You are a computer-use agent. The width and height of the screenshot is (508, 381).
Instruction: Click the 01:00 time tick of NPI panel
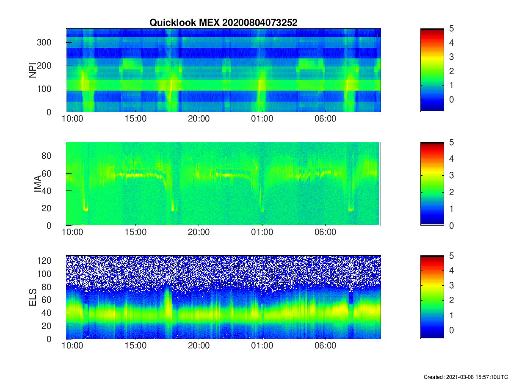click(x=262, y=119)
